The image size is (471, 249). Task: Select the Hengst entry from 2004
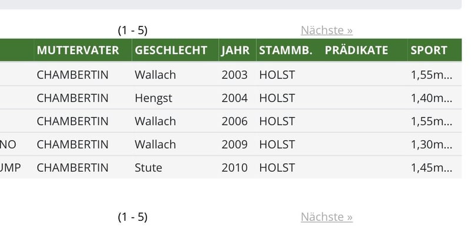pos(231,97)
